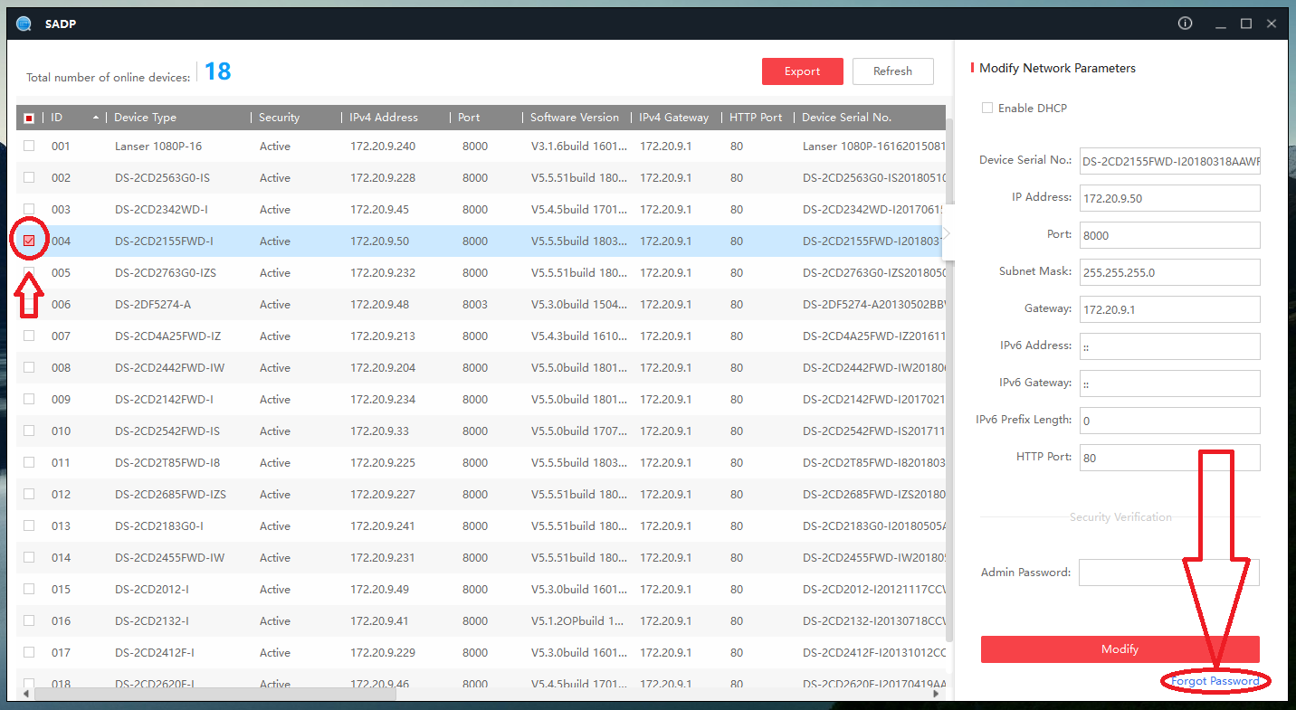Viewport: 1296px width, 710px height.
Task: Check the box for device 016
Action: [x=29, y=620]
